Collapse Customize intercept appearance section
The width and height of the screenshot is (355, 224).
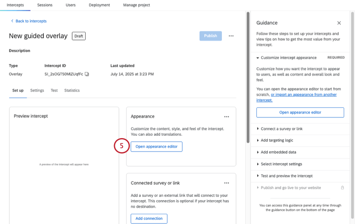pos(258,58)
